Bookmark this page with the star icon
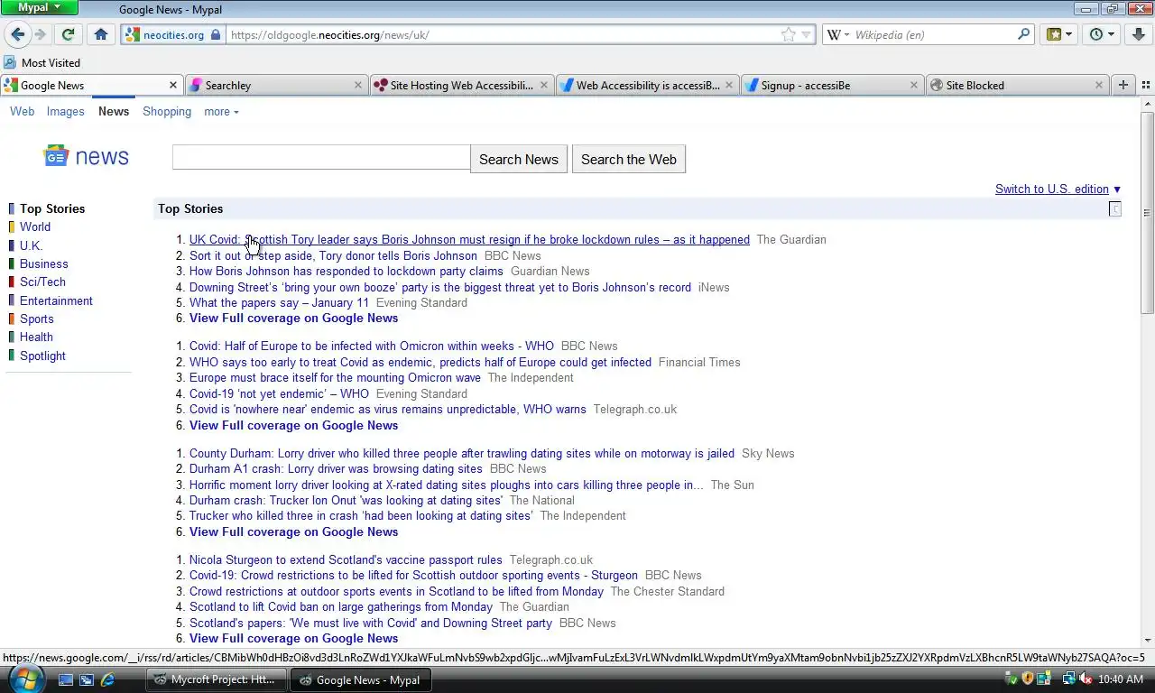 788,35
